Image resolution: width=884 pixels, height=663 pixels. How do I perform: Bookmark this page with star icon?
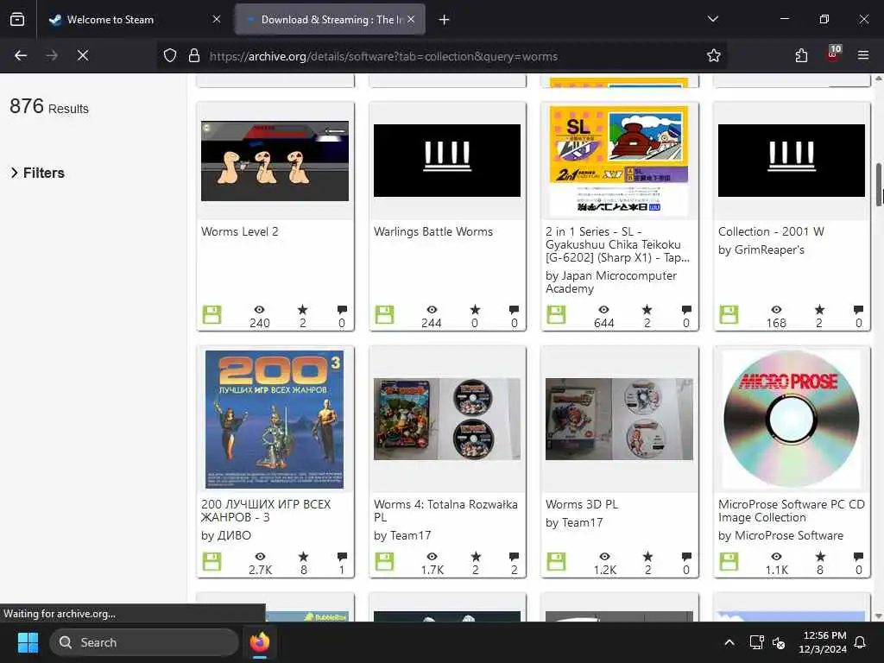click(714, 56)
